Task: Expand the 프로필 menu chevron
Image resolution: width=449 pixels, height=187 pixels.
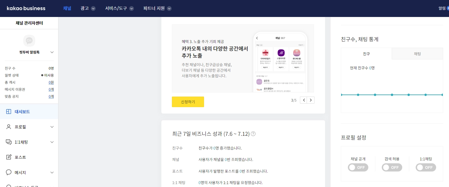Action: tap(52, 127)
